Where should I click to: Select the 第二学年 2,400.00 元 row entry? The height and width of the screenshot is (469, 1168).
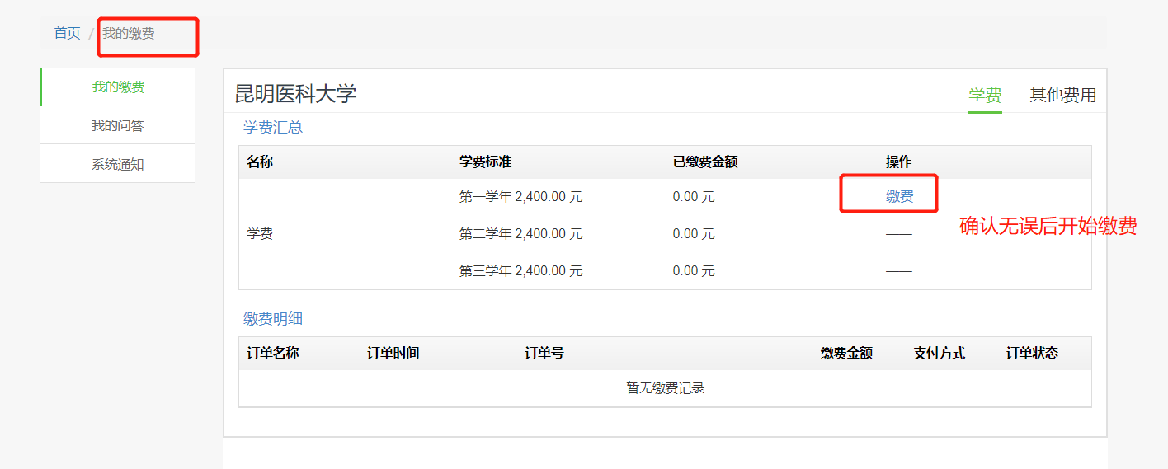coord(520,234)
